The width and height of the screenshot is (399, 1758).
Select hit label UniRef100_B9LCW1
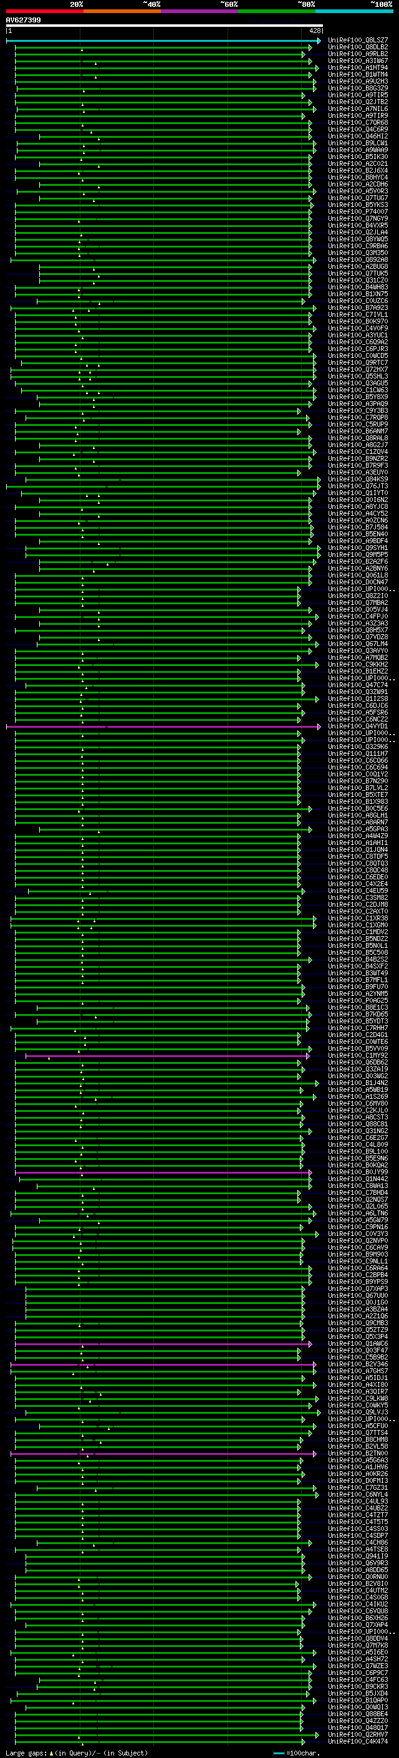point(358,143)
